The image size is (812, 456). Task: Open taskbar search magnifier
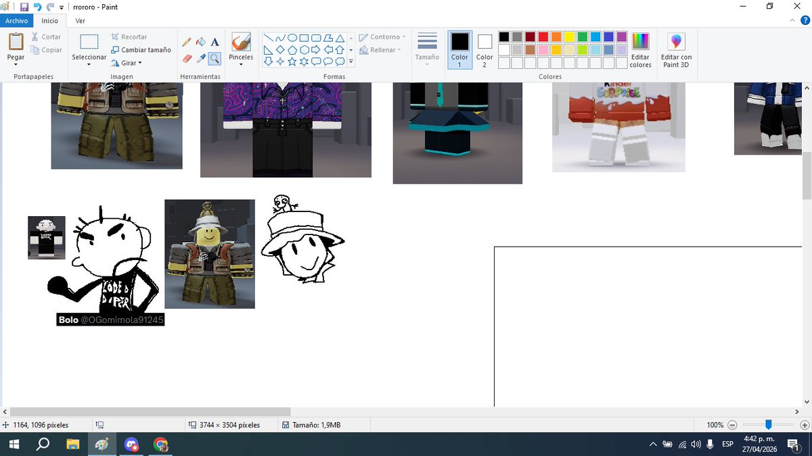(x=43, y=445)
